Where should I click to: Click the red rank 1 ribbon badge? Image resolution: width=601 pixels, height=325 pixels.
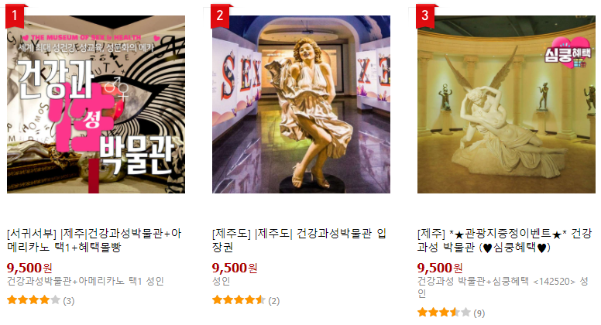[x=15, y=16]
